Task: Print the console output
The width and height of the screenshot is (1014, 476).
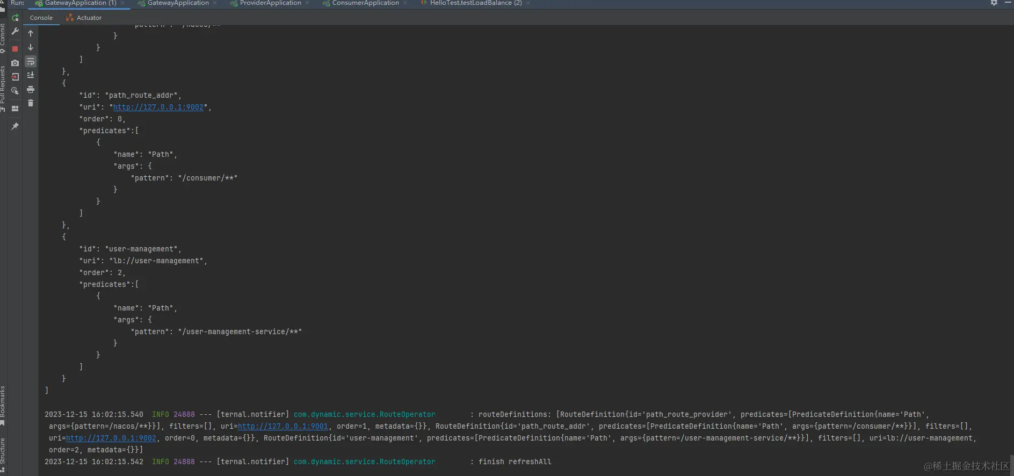Action: (x=31, y=89)
